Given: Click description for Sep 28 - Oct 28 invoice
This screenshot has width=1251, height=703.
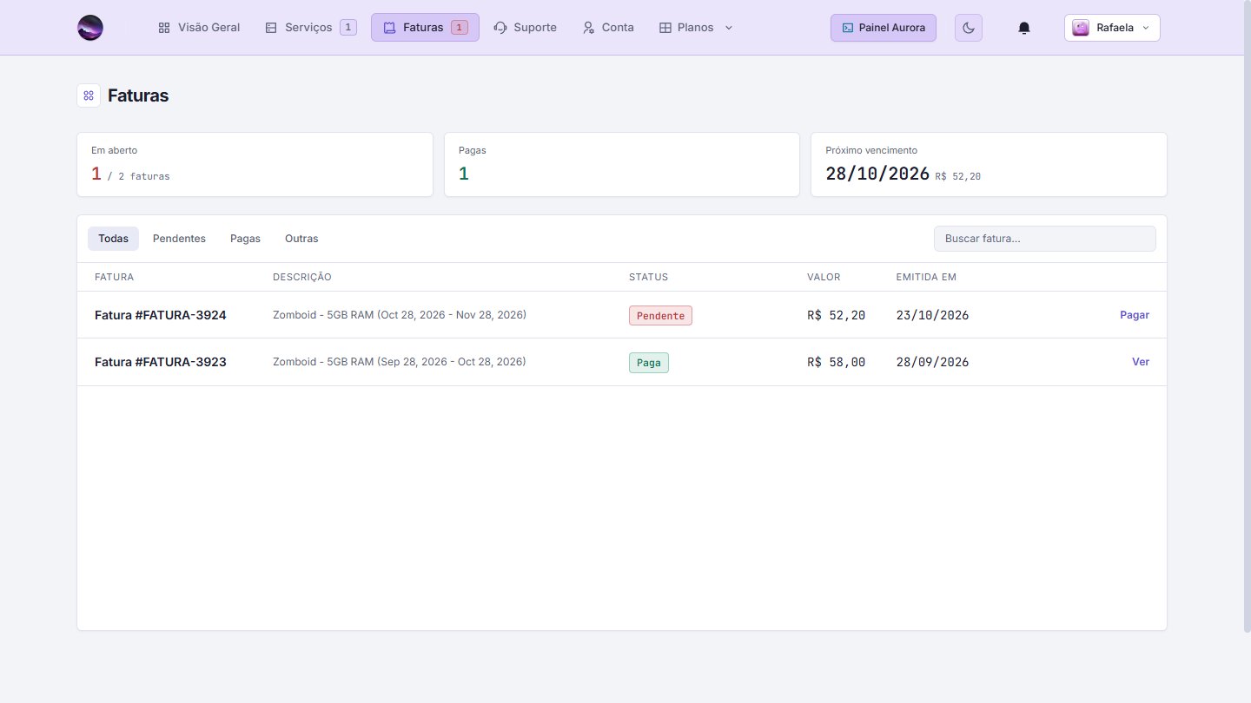Looking at the screenshot, I should coord(400,362).
